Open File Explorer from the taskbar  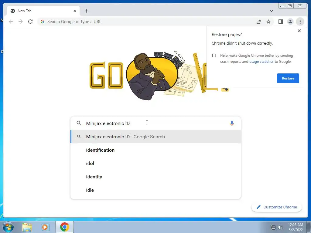pos(27,227)
